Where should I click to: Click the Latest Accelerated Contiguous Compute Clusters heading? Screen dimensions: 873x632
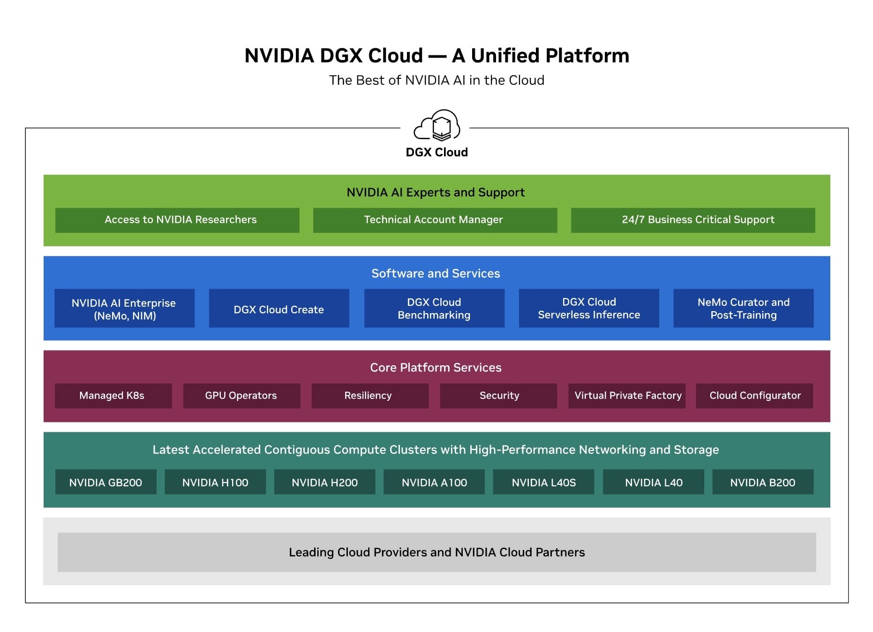coord(436,450)
